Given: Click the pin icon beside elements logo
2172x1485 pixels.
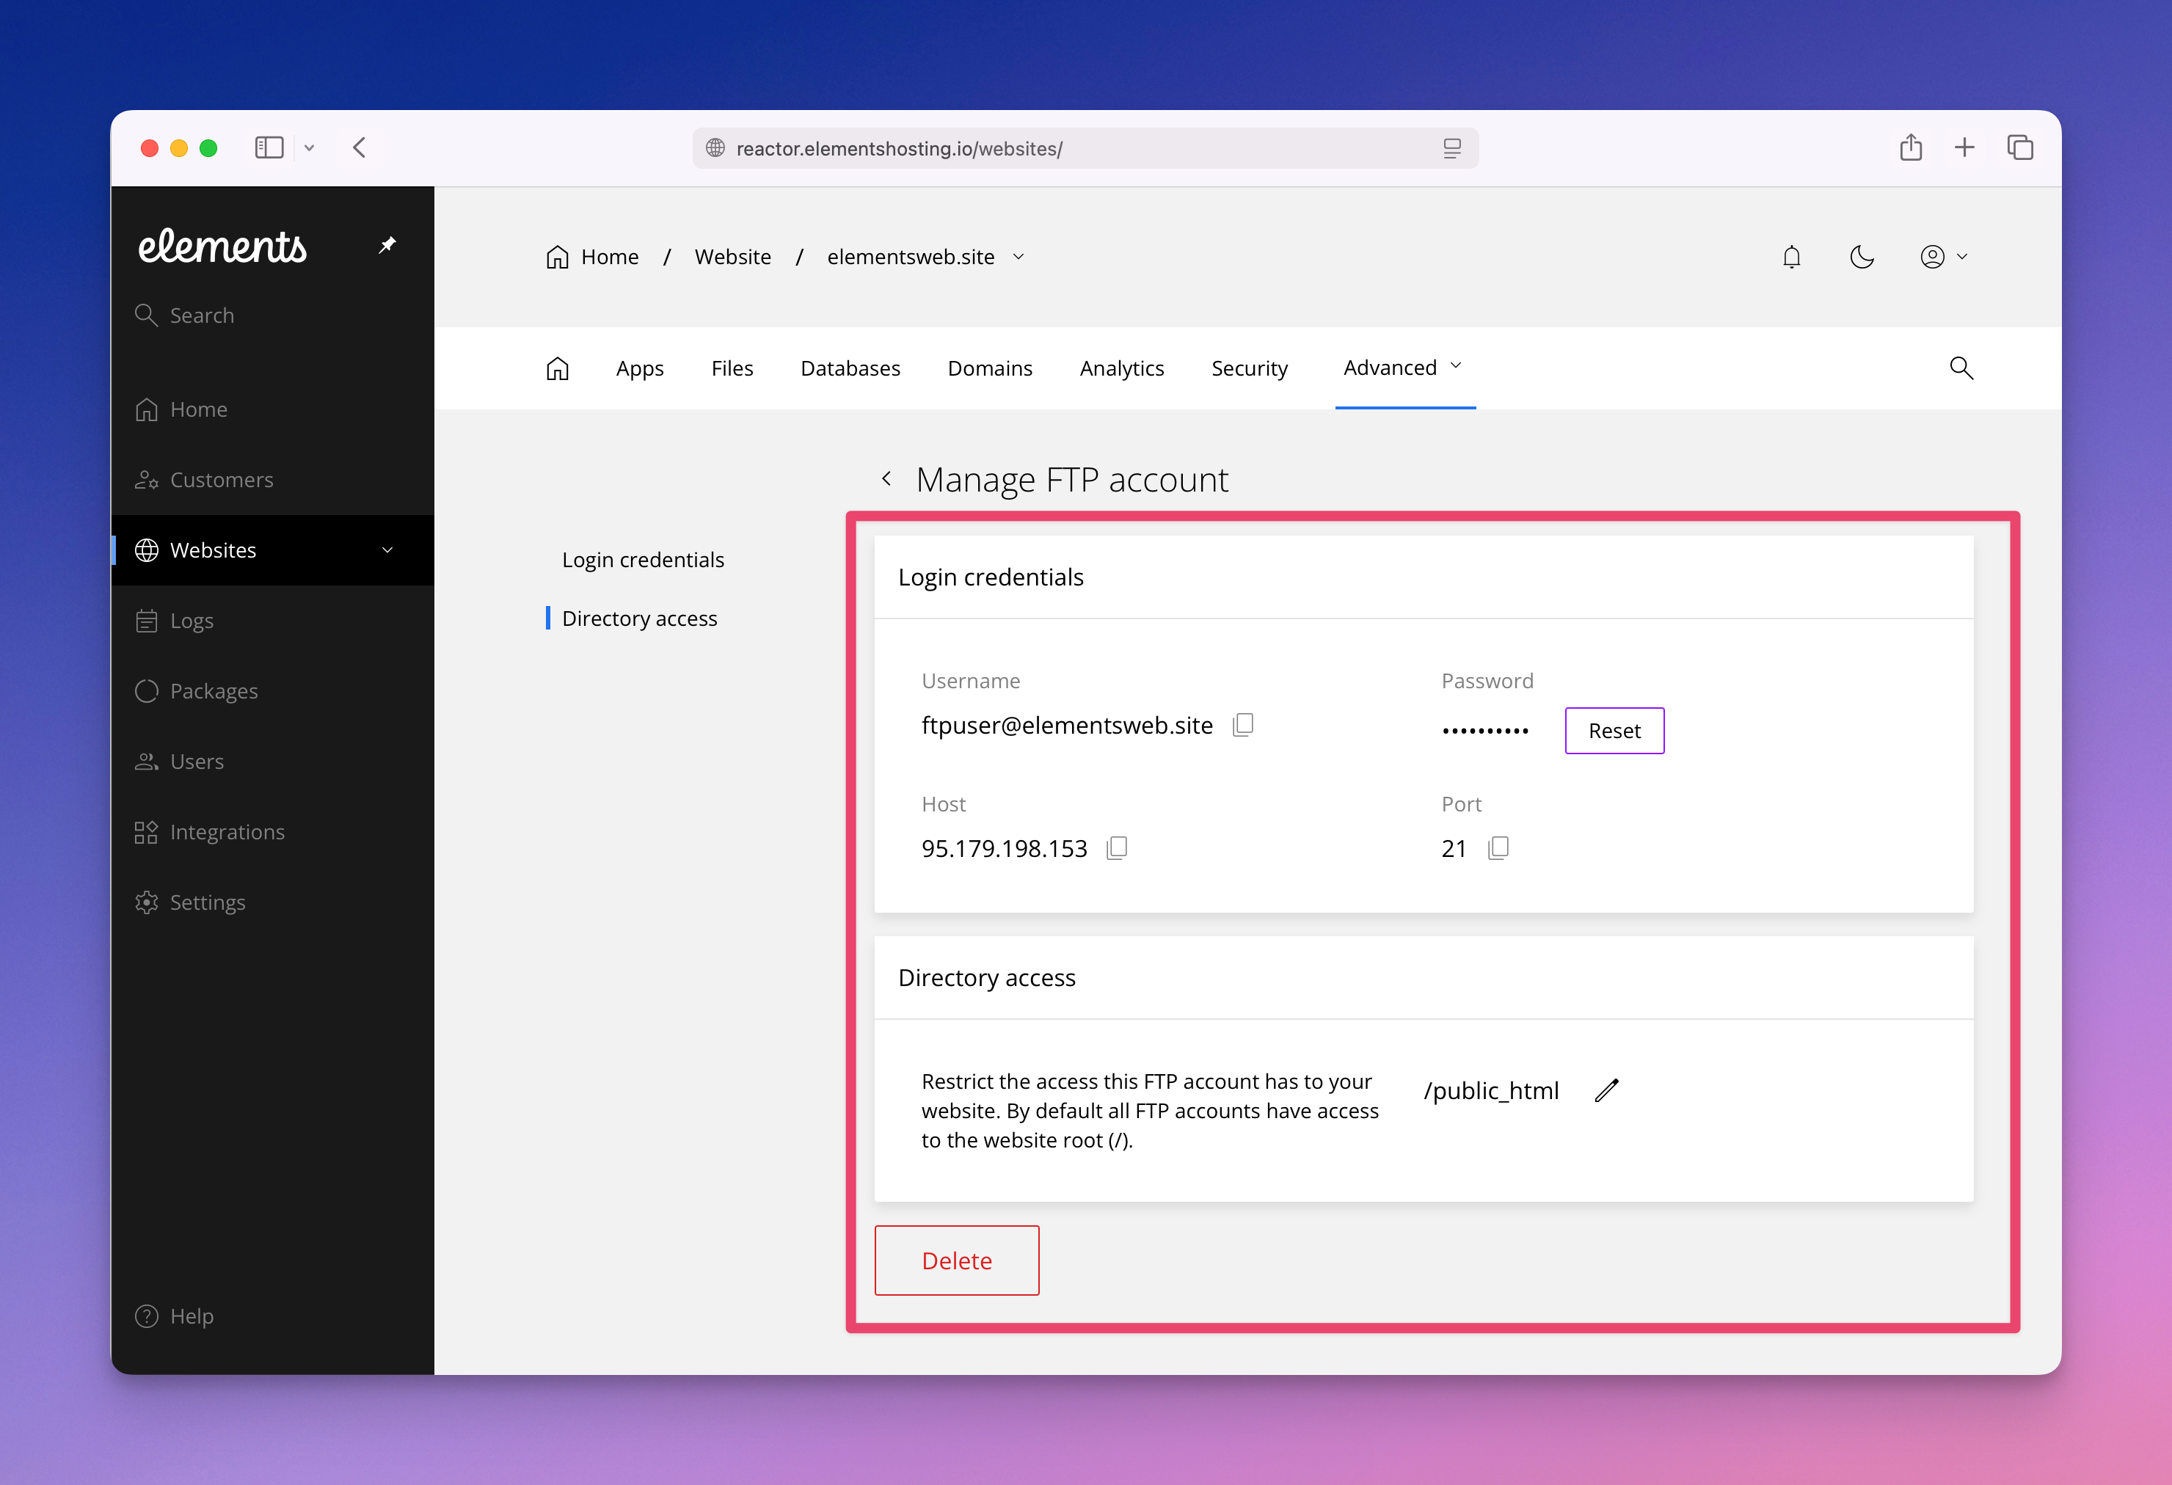Looking at the screenshot, I should pyautogui.click(x=387, y=245).
